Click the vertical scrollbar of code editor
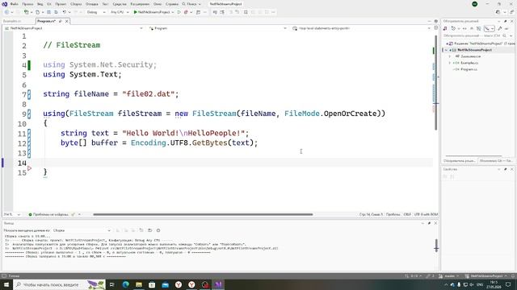517x290 pixels. coord(436,82)
